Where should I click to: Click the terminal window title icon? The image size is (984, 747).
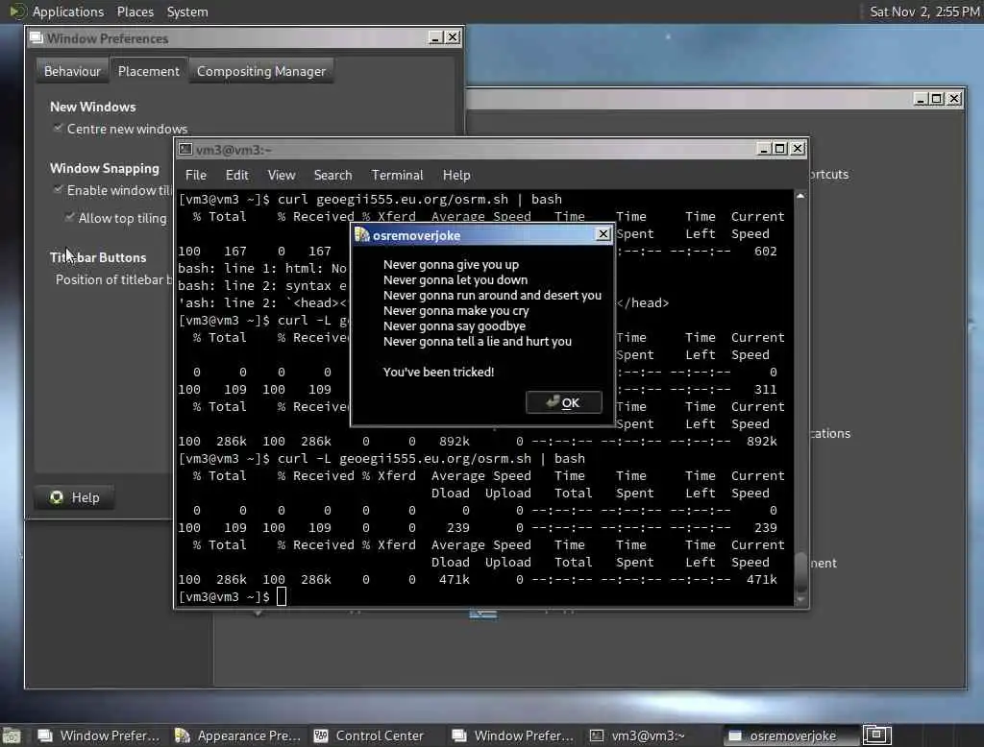pos(184,149)
